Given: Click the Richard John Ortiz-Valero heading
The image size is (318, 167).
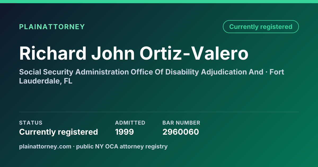Looking at the screenshot, I should tap(134, 53).
